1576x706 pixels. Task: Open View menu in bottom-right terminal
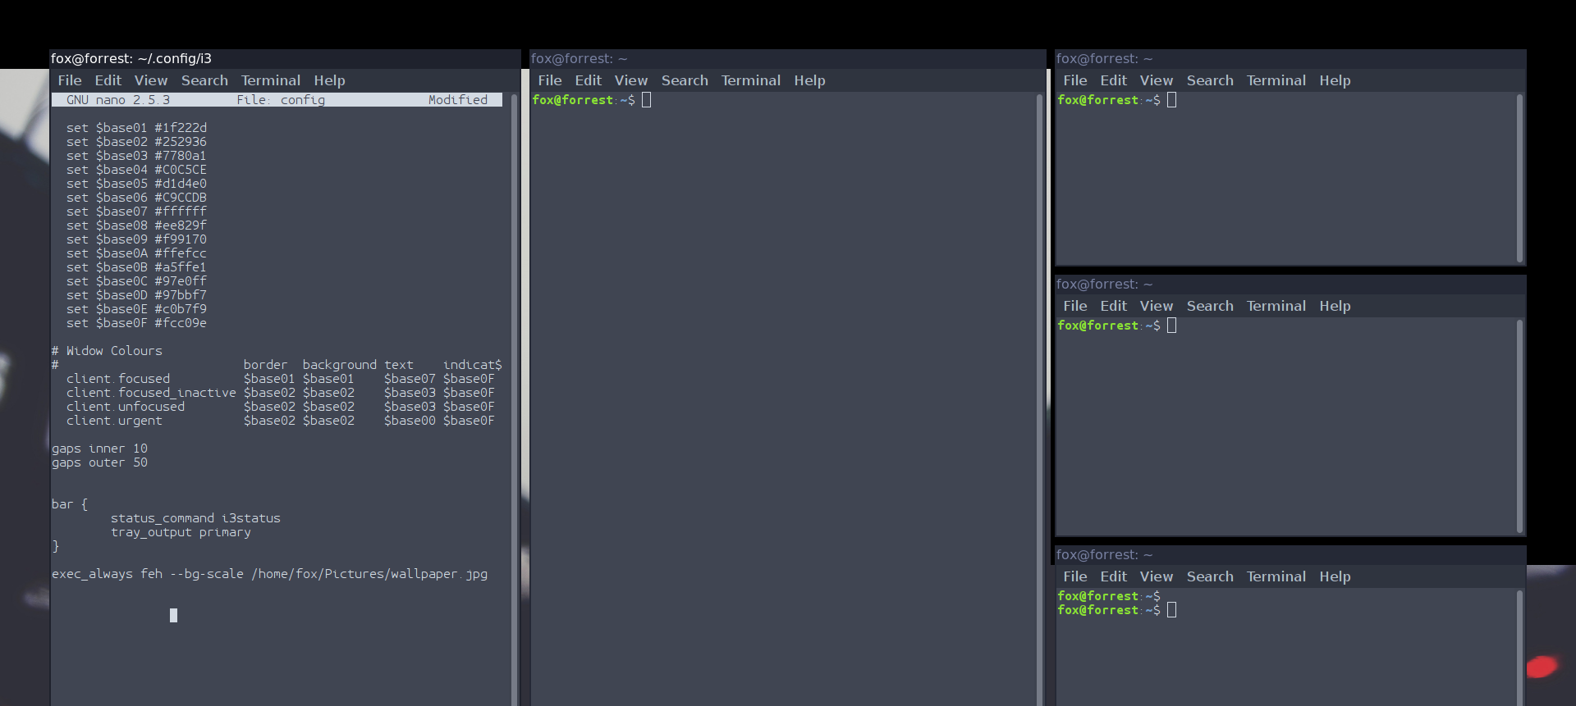point(1157,576)
